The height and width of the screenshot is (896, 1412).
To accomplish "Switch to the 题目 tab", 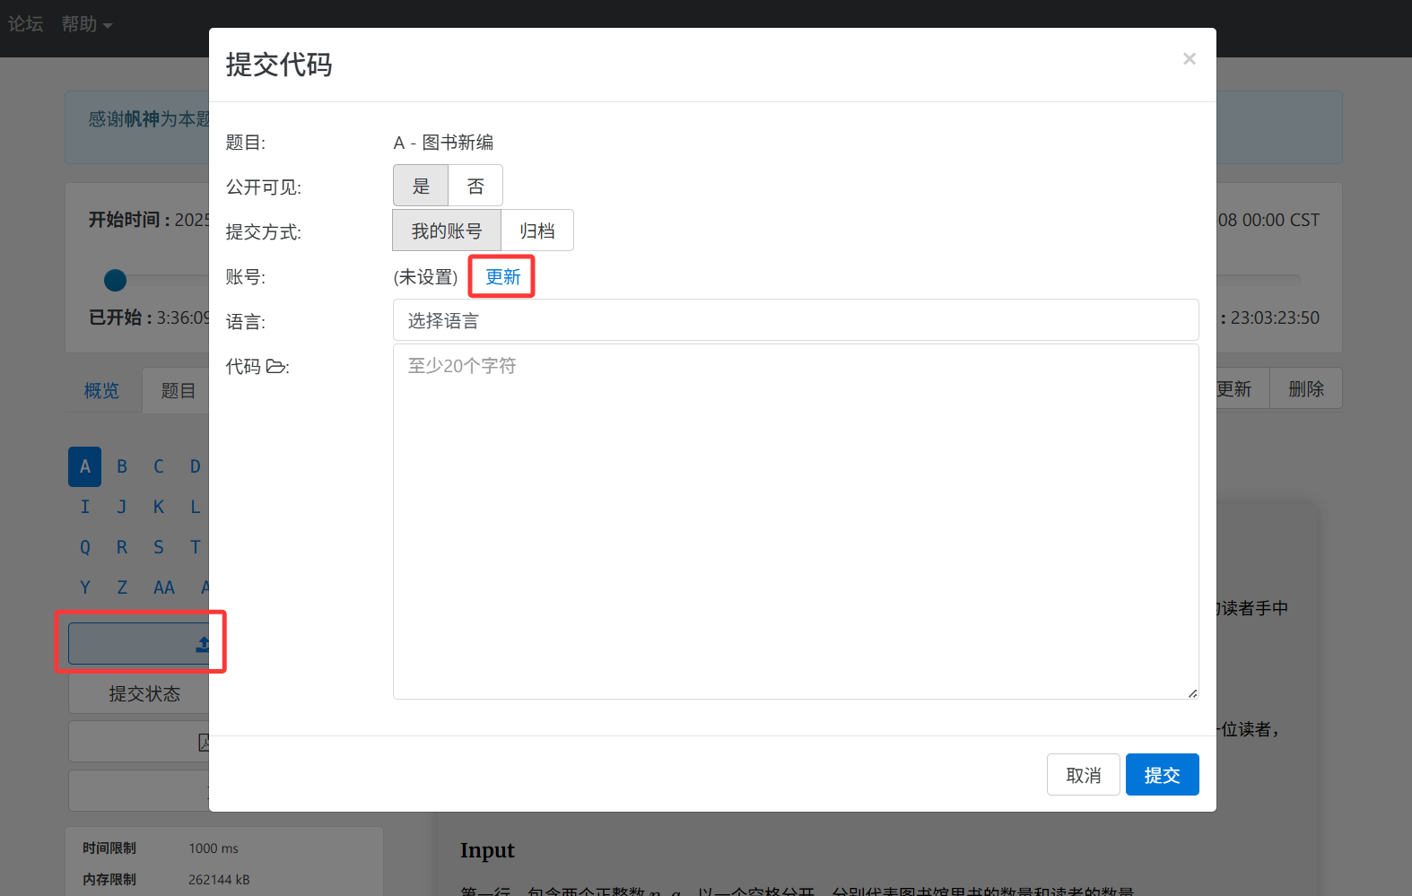I will point(178,391).
